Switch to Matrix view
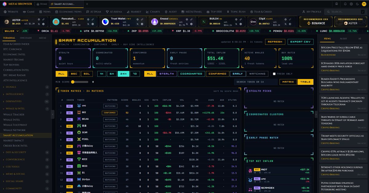Image resolution: width=369 pixels, height=193 pixels. pyautogui.click(x=288, y=82)
